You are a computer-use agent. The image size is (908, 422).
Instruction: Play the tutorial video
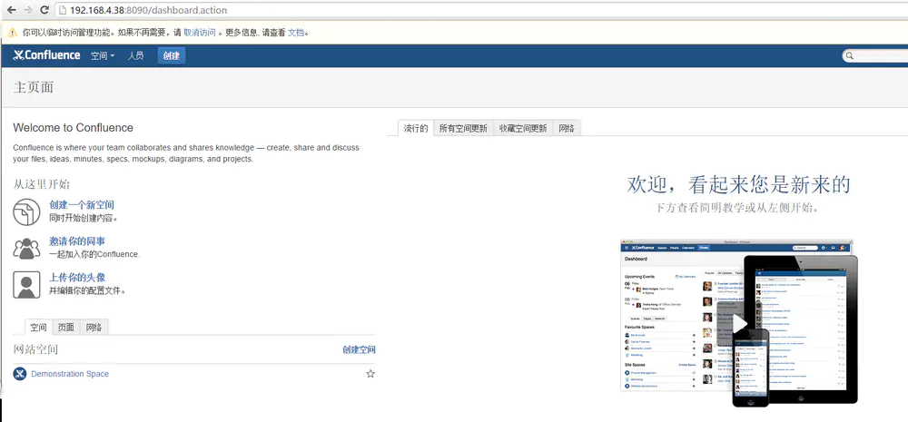point(739,324)
